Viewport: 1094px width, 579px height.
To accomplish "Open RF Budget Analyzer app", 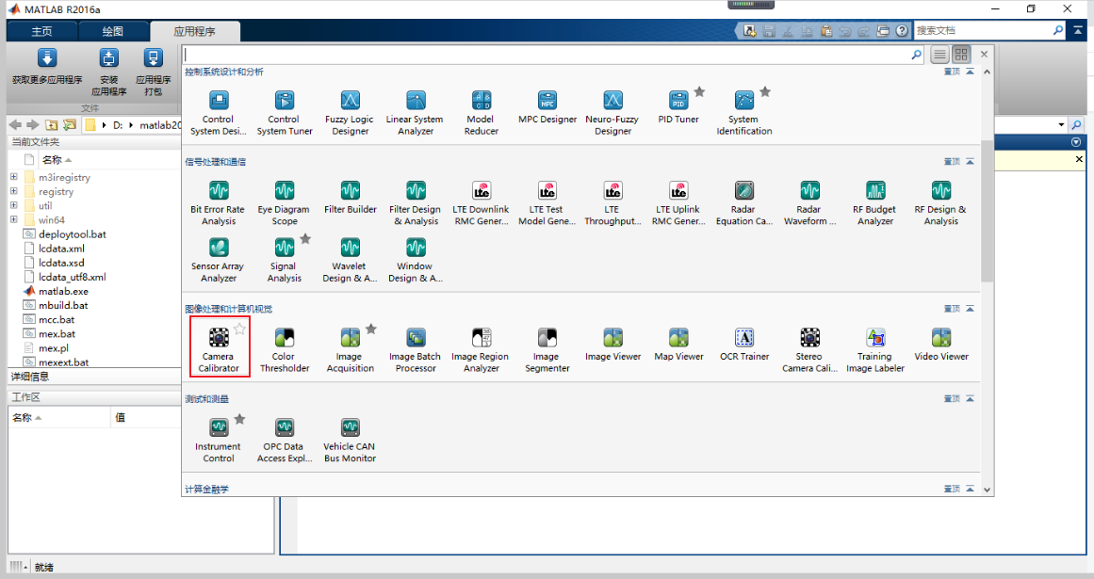I will (875, 202).
